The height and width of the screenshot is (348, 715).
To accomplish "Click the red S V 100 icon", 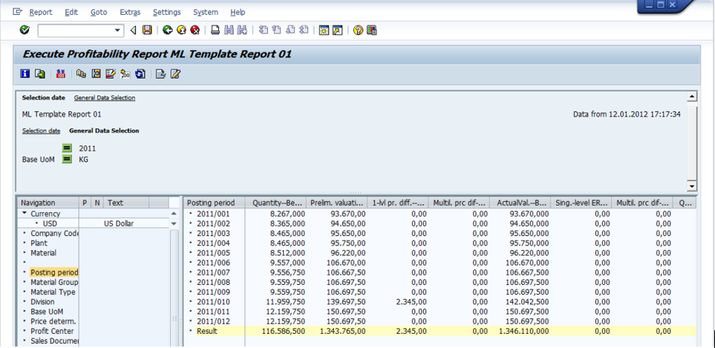I will tap(61, 73).
